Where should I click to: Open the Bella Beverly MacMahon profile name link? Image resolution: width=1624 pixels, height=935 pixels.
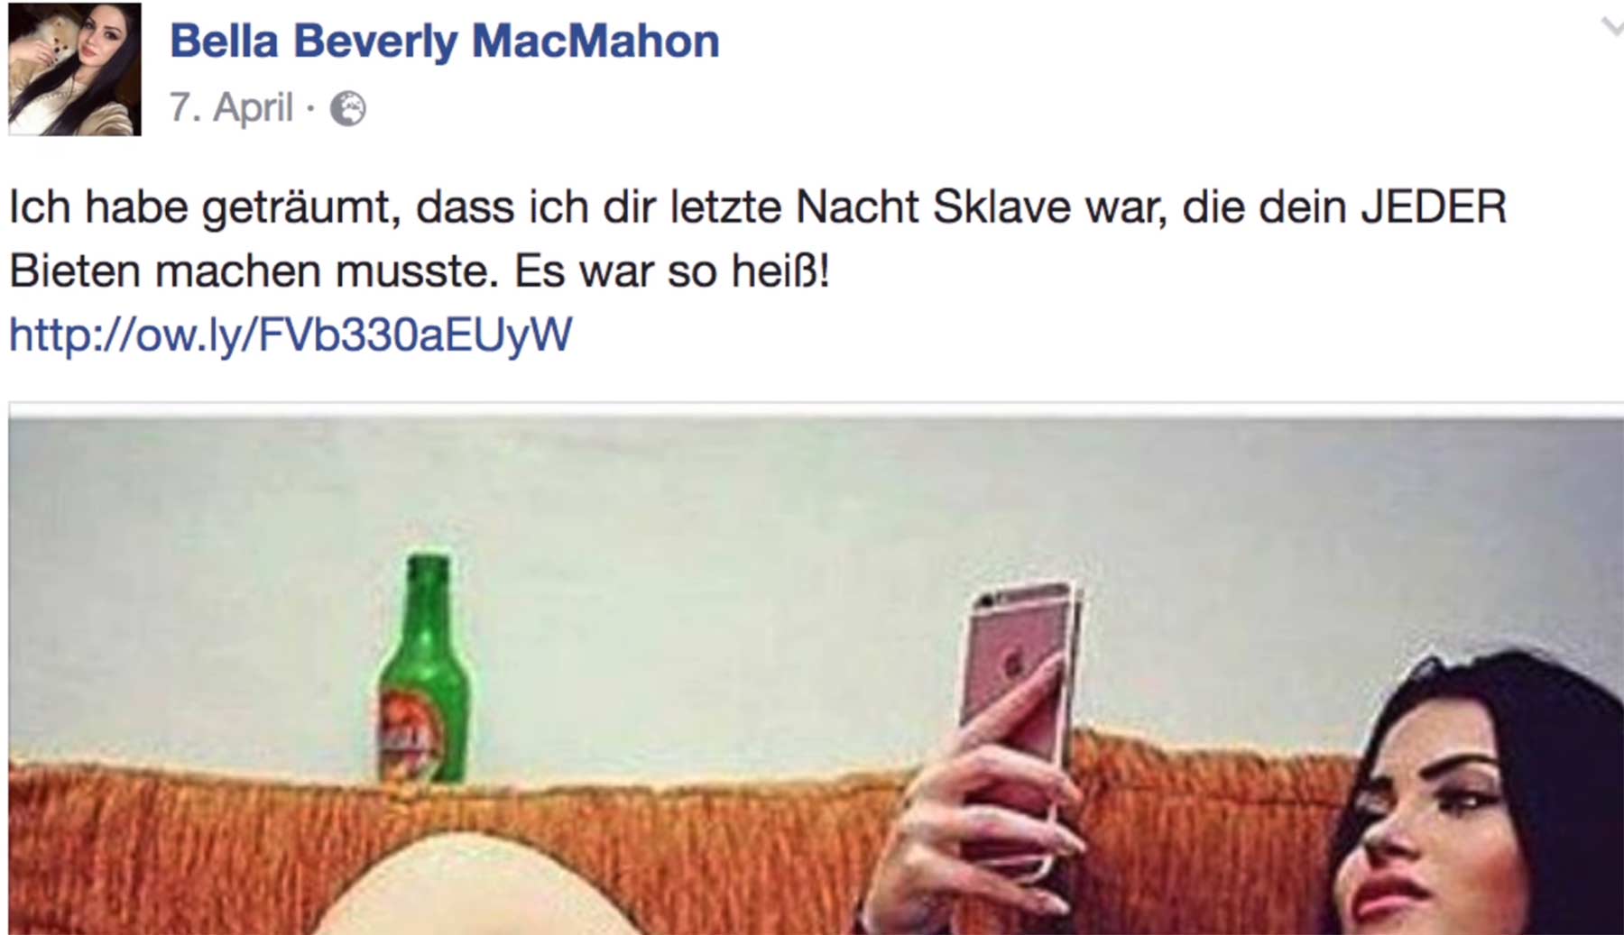445,41
